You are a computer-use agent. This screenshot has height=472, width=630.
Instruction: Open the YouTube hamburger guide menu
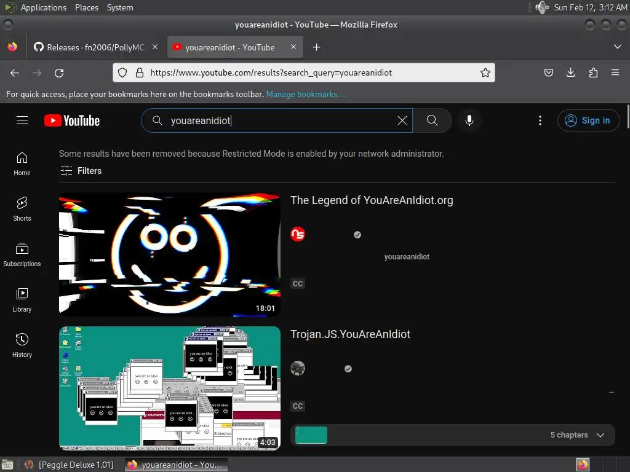[22, 120]
